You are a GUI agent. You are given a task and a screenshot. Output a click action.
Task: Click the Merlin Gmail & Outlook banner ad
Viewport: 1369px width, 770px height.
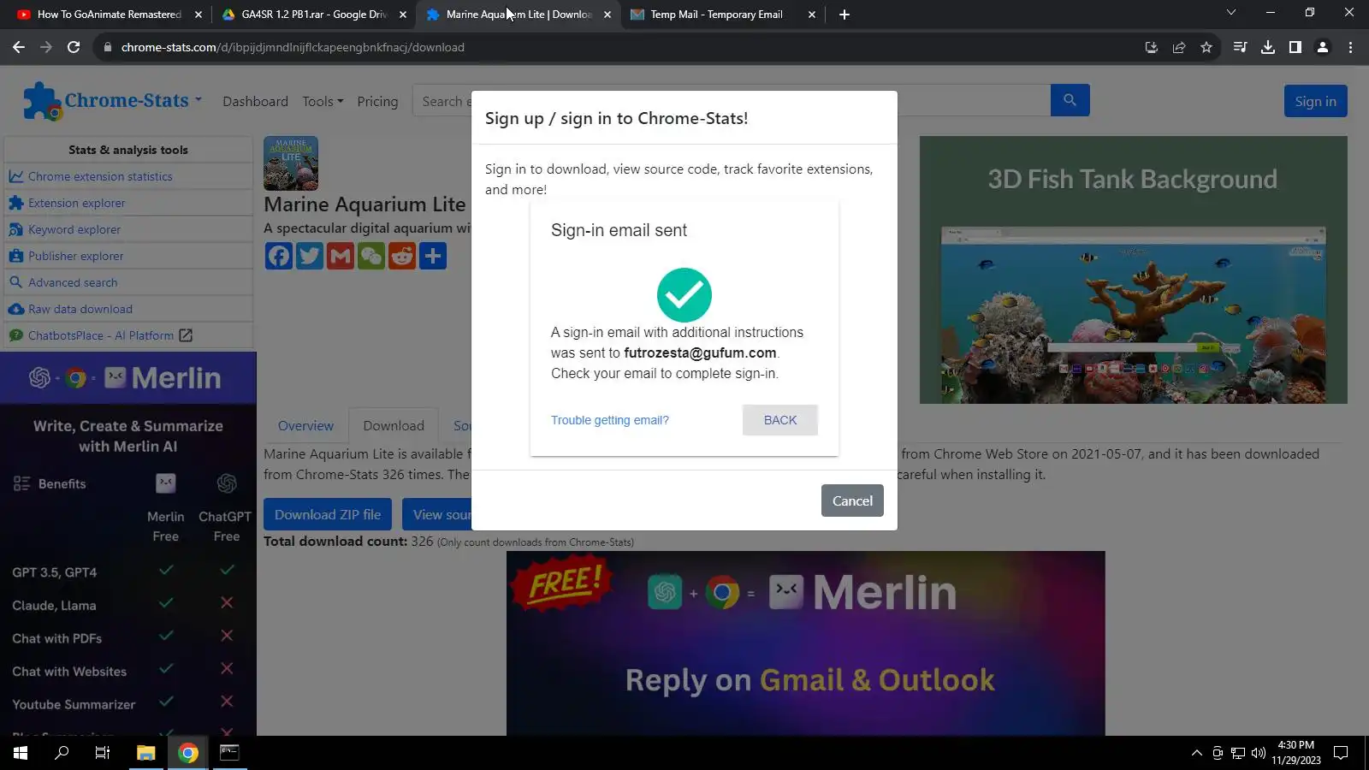tap(806, 643)
